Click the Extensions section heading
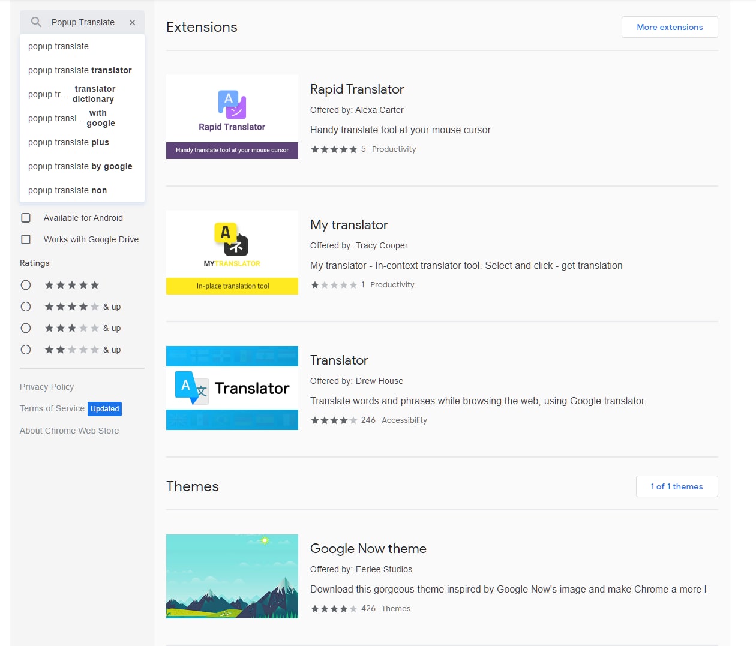 [x=202, y=27]
